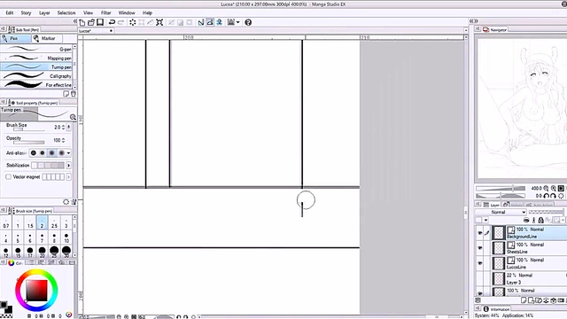Select the Layer 3 layer thumbnail
The image size is (567, 319).
pyautogui.click(x=499, y=278)
